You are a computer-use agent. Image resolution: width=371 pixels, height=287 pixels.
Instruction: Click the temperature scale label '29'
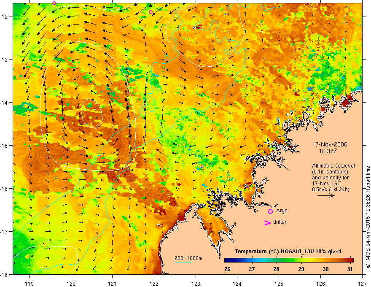tap(301, 269)
